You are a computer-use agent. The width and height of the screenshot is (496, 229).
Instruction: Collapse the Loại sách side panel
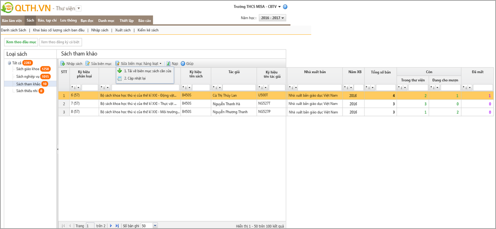(x=58, y=149)
